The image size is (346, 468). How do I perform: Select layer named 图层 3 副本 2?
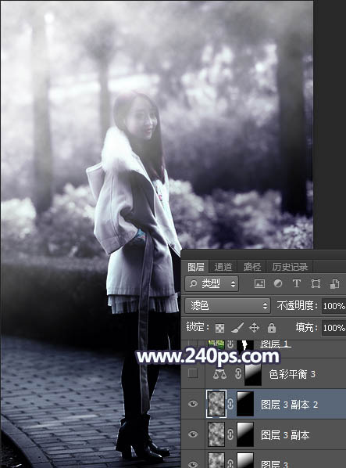pyautogui.click(x=289, y=405)
